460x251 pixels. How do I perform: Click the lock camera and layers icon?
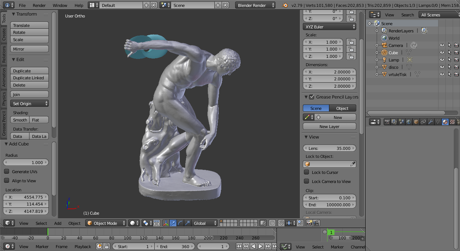tap(263, 223)
